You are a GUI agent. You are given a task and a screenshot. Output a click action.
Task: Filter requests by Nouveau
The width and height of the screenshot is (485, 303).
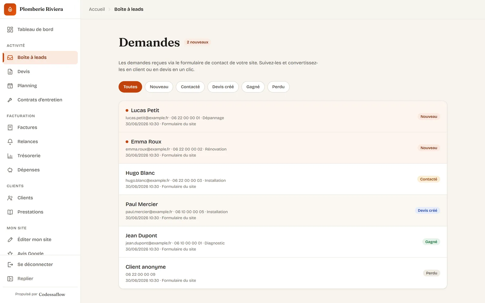click(x=159, y=87)
